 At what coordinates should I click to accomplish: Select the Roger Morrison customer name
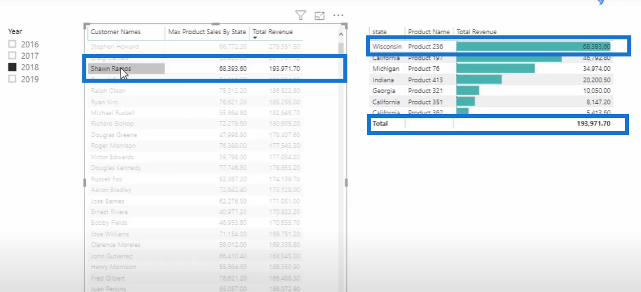pyautogui.click(x=113, y=145)
